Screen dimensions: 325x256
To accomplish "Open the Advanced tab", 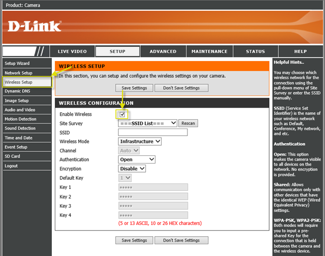I will [163, 51].
